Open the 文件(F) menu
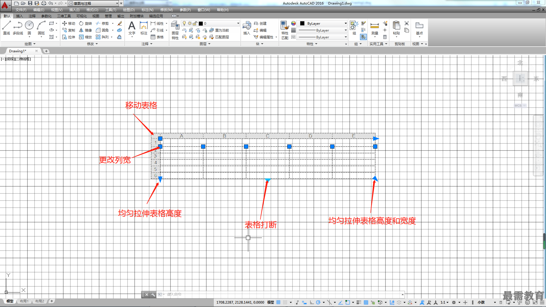 [21, 10]
